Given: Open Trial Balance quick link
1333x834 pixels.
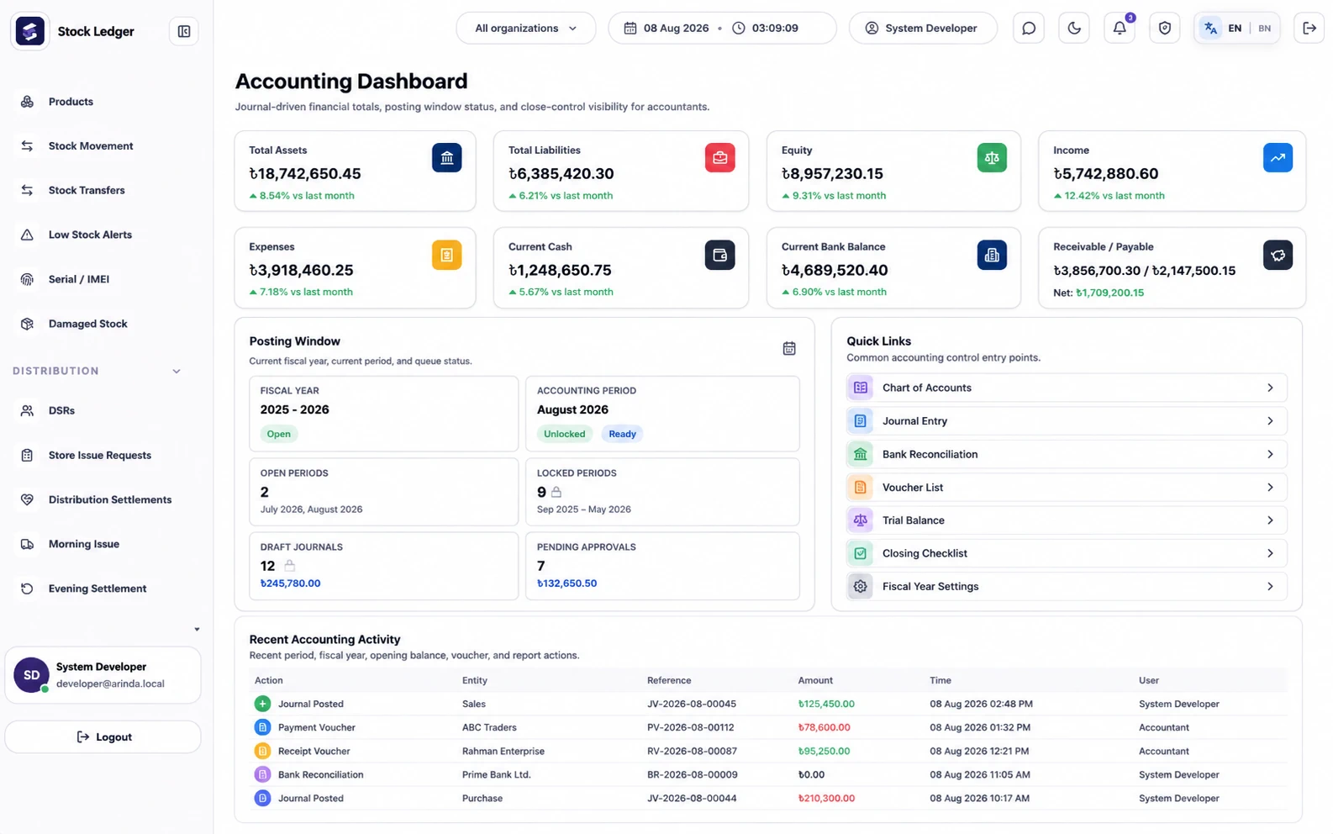Looking at the screenshot, I should 1066,520.
